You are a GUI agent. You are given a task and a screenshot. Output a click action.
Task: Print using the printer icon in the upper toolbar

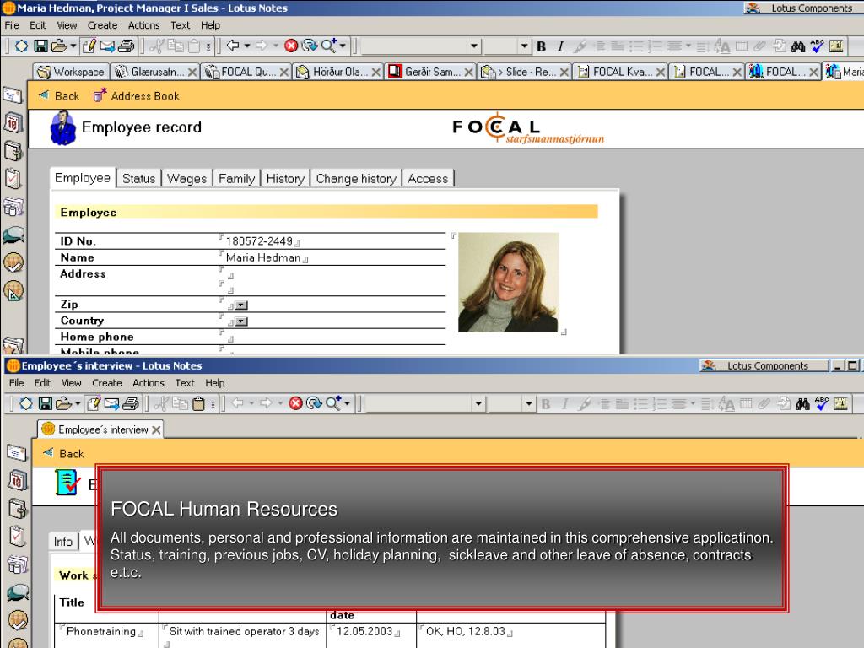(127, 46)
